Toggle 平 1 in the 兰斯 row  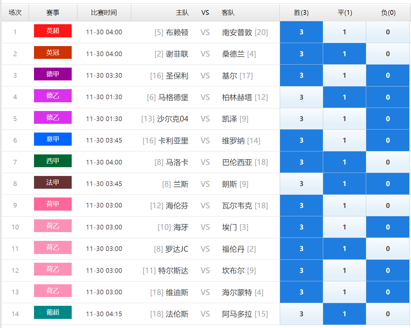click(344, 184)
